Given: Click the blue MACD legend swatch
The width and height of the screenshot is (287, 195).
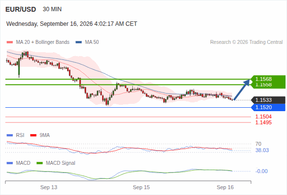Looking at the screenshot, I should point(10,163).
